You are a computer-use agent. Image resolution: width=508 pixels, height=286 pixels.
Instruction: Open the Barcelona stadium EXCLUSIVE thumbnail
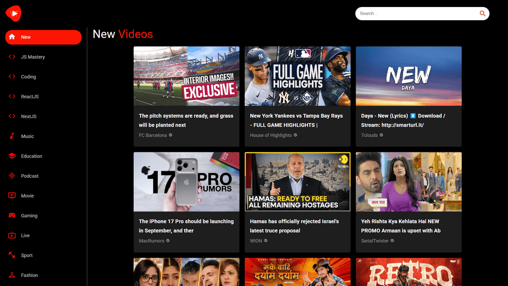coord(186,76)
